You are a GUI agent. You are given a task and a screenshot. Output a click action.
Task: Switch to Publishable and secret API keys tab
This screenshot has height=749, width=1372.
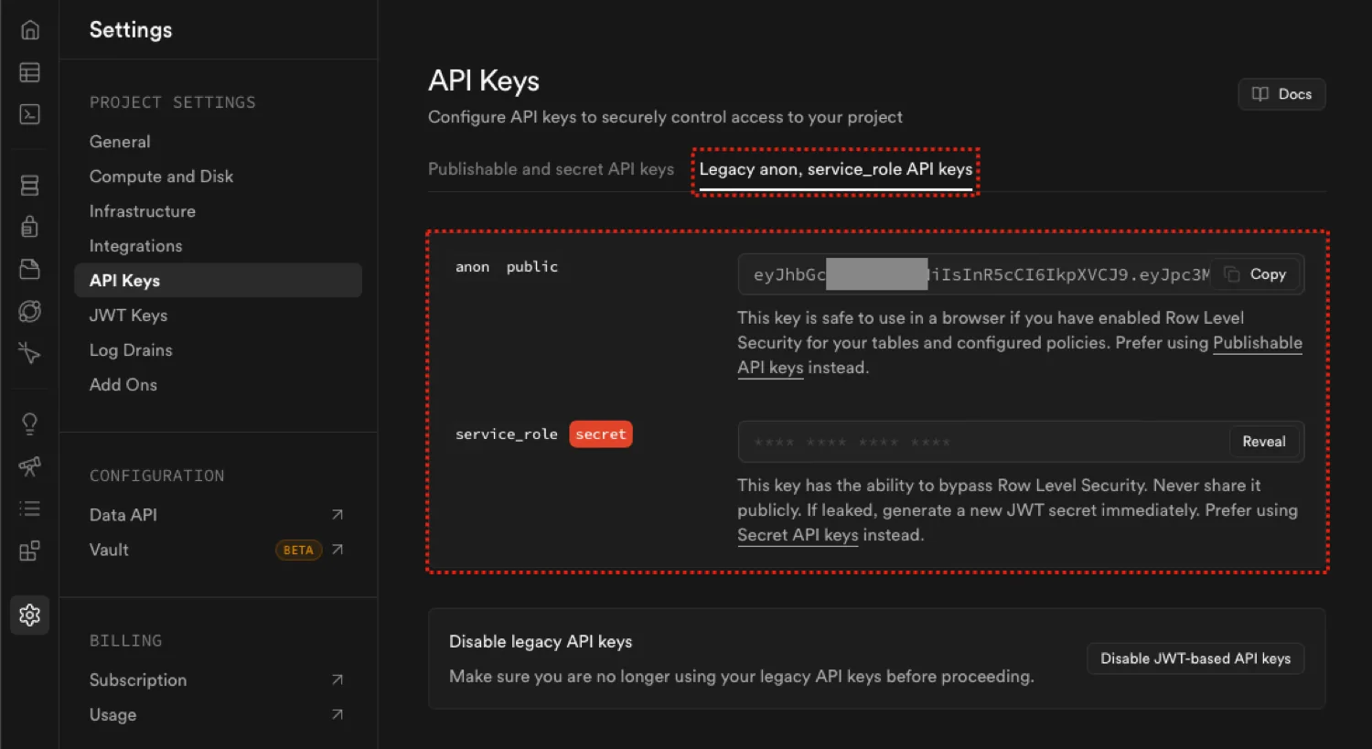552,168
